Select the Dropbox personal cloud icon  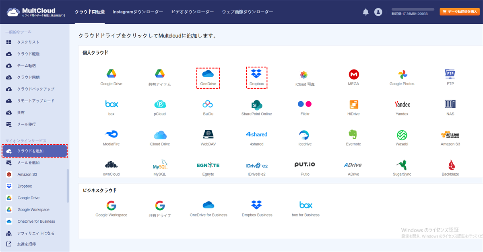pyautogui.click(x=256, y=74)
